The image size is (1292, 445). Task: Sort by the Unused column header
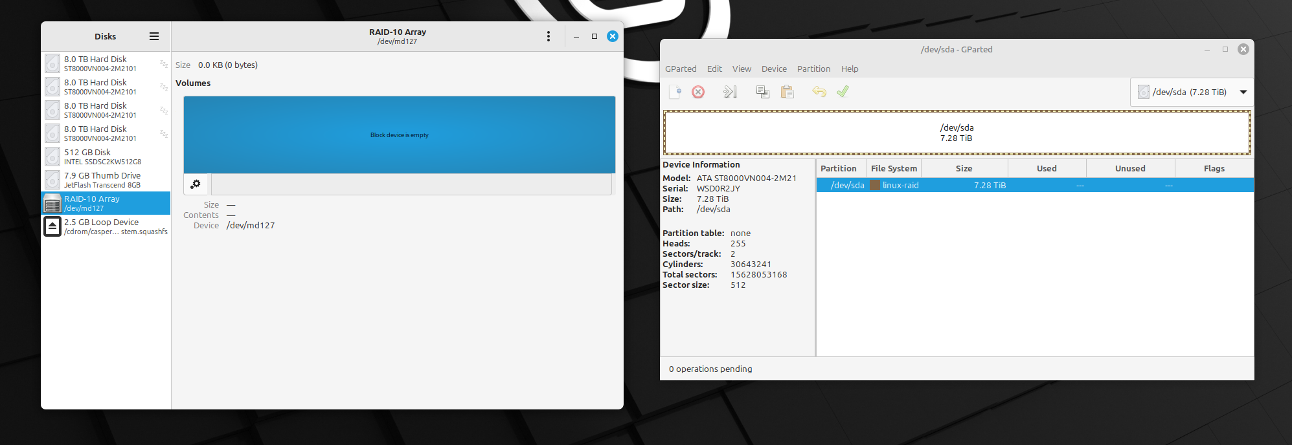(x=1130, y=168)
